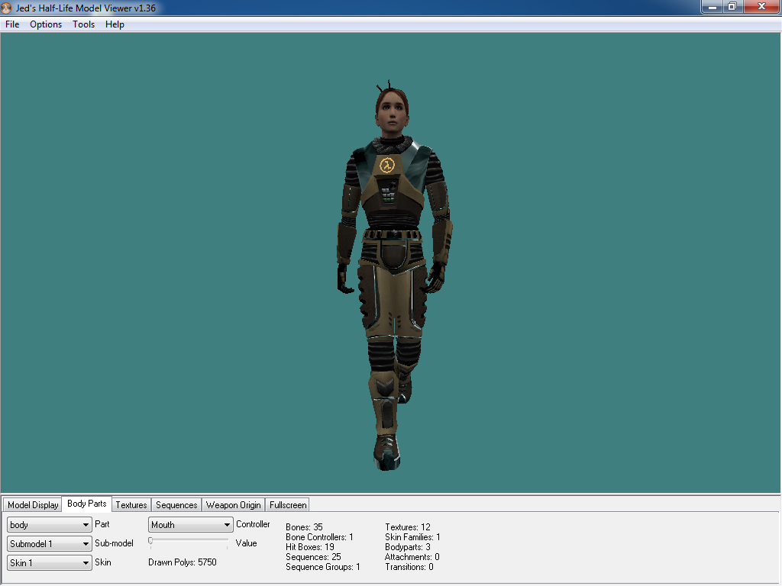Click the 'Sub-model' label

point(115,543)
